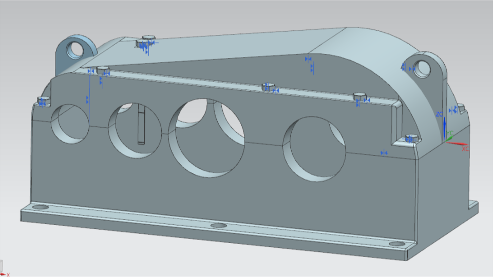The height and width of the screenshot is (277, 493).
Task: Select the middle mounting hole on base flange
Action: [x=219, y=226]
